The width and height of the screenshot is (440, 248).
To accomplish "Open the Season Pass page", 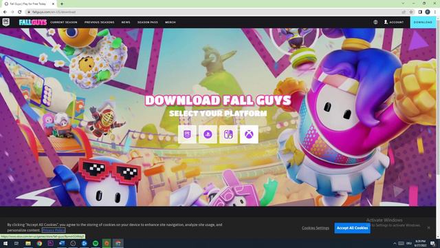I will tap(148, 22).
